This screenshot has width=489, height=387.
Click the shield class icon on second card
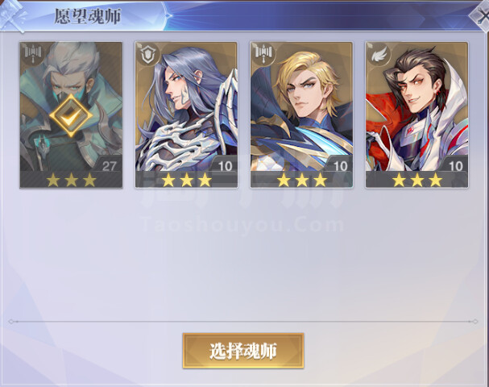coord(147,55)
